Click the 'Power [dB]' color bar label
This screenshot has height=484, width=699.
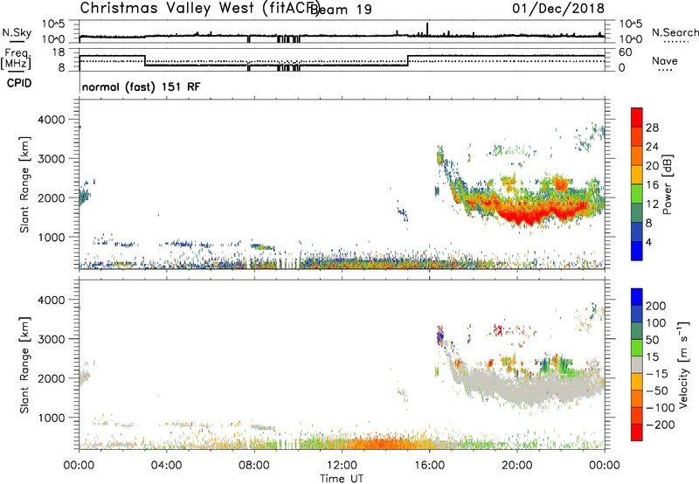[x=668, y=184]
